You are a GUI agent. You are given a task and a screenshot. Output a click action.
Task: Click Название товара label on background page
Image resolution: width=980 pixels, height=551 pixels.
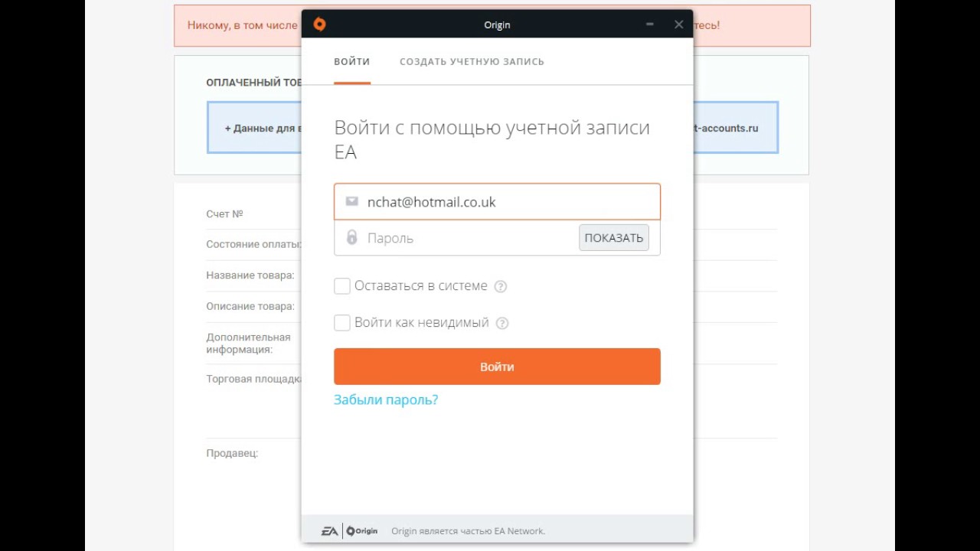(250, 275)
